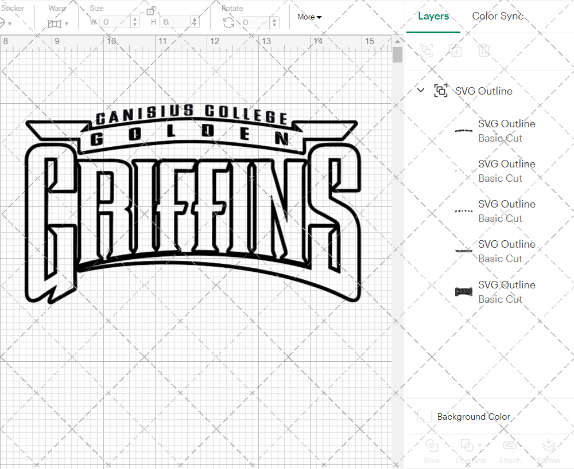Duplicate the selection using the duplicate icon
Image resolution: width=574 pixels, height=469 pixels.
point(455,50)
